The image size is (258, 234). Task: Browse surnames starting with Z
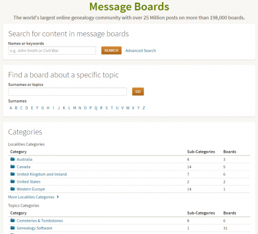click(144, 108)
